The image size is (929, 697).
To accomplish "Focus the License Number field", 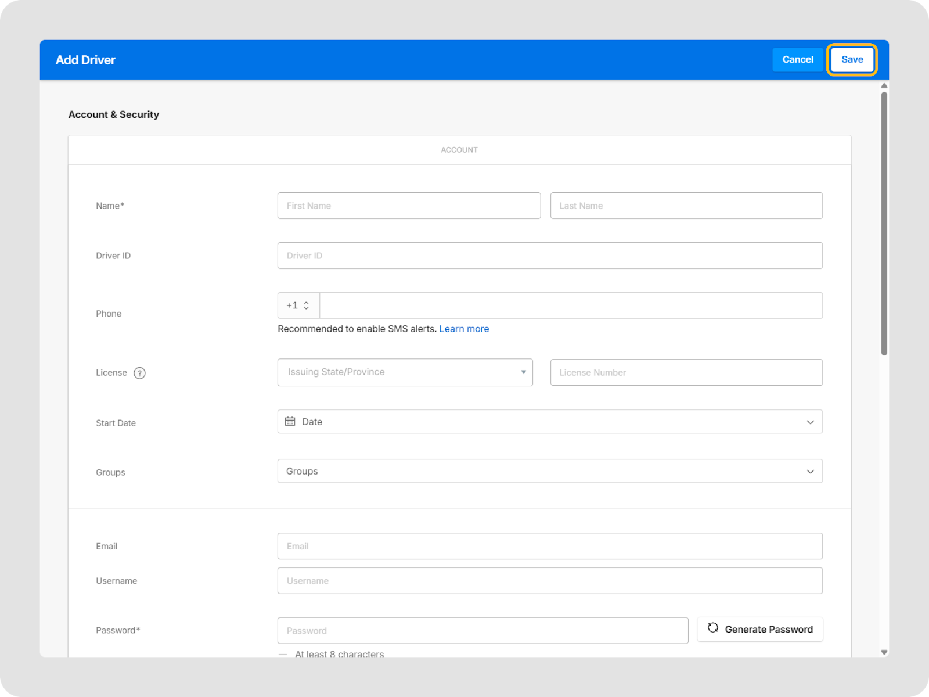I will (686, 372).
